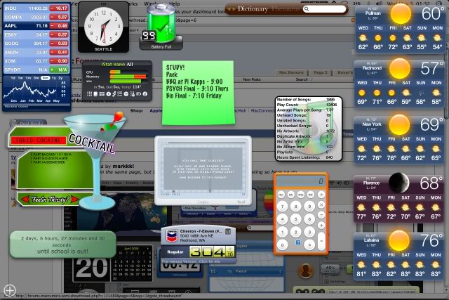This screenshot has height=300, width=449.
Task: Set the stock chart range to 1m
Action: pos(28,78)
